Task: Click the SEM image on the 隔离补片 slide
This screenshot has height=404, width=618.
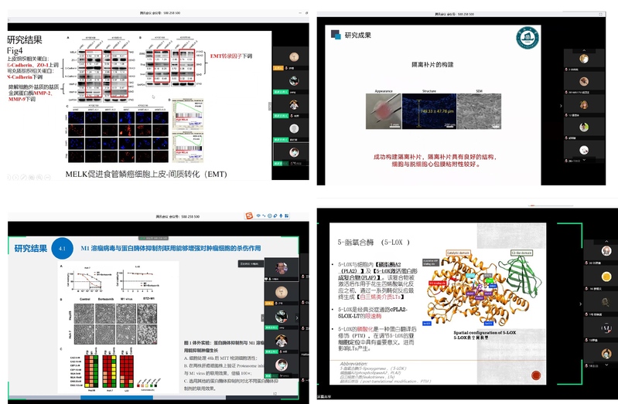Action: pyautogui.click(x=479, y=111)
